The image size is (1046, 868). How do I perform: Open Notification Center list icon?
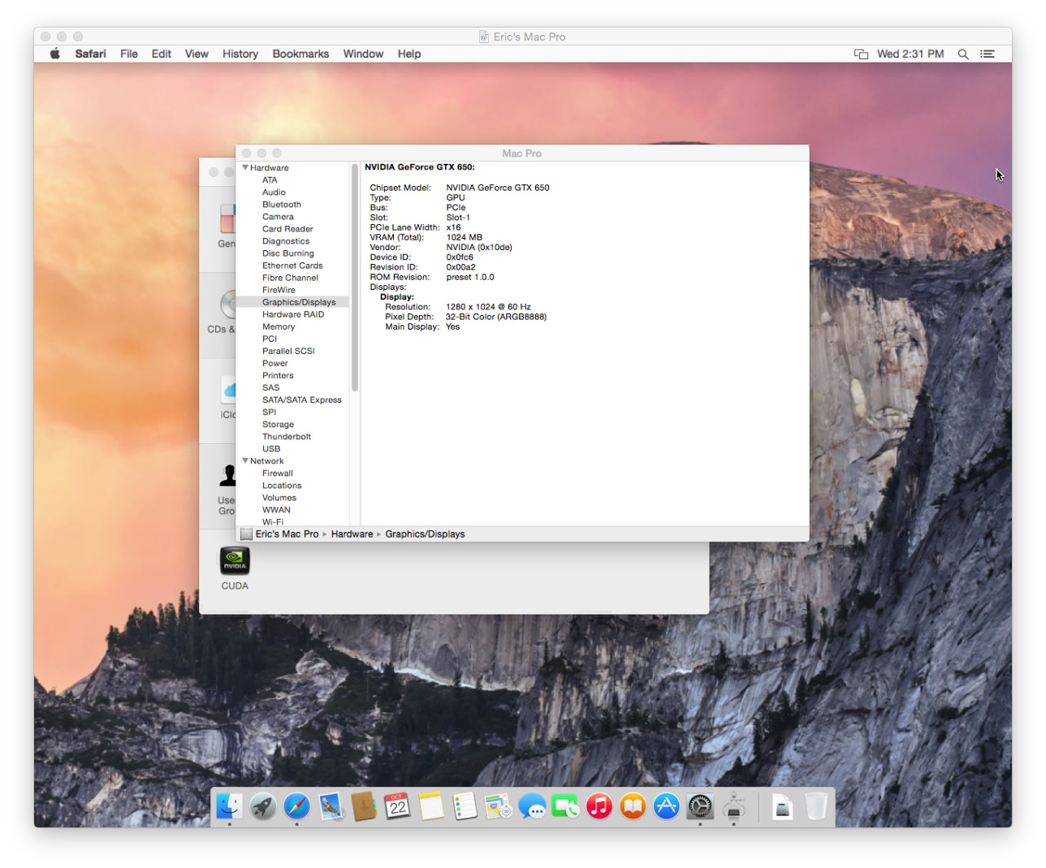pos(988,54)
